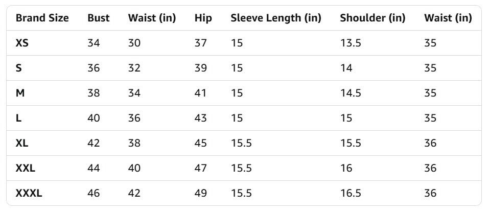This screenshot has height=212, width=489.
Task: Click sleeve length 15.5 in XL row
Action: point(241,143)
